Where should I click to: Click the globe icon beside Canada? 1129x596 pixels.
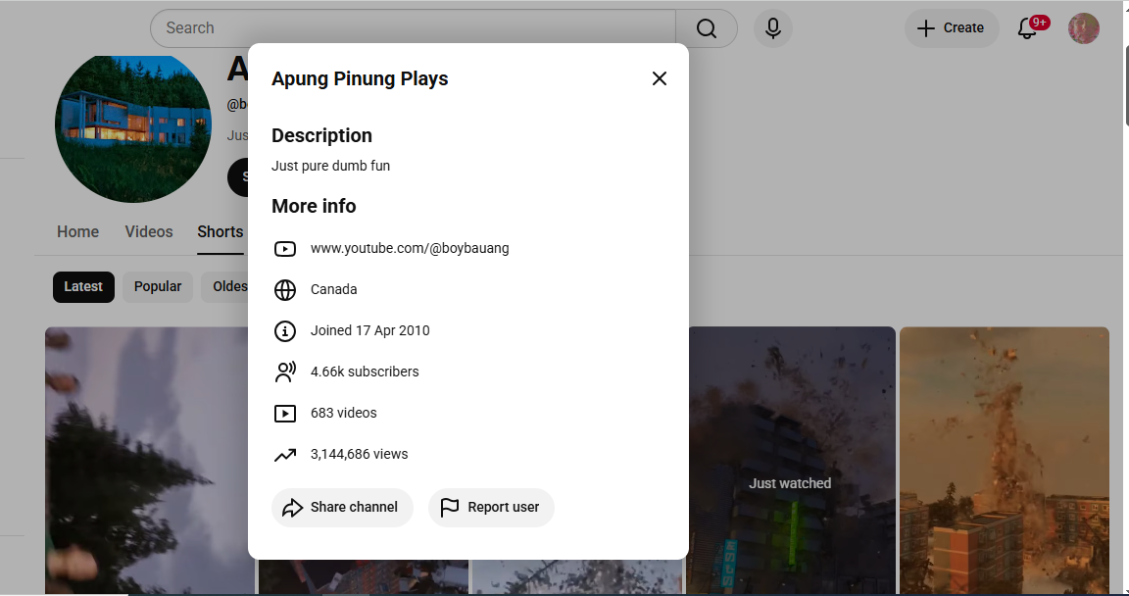coord(285,289)
